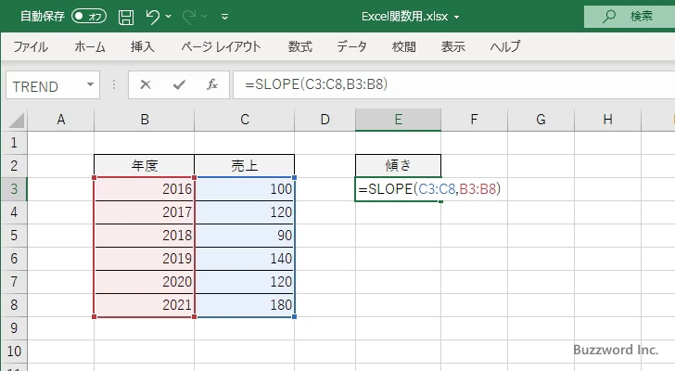This screenshot has width=675, height=371.
Task: Switch to the 挿入 tab
Action: (x=143, y=46)
